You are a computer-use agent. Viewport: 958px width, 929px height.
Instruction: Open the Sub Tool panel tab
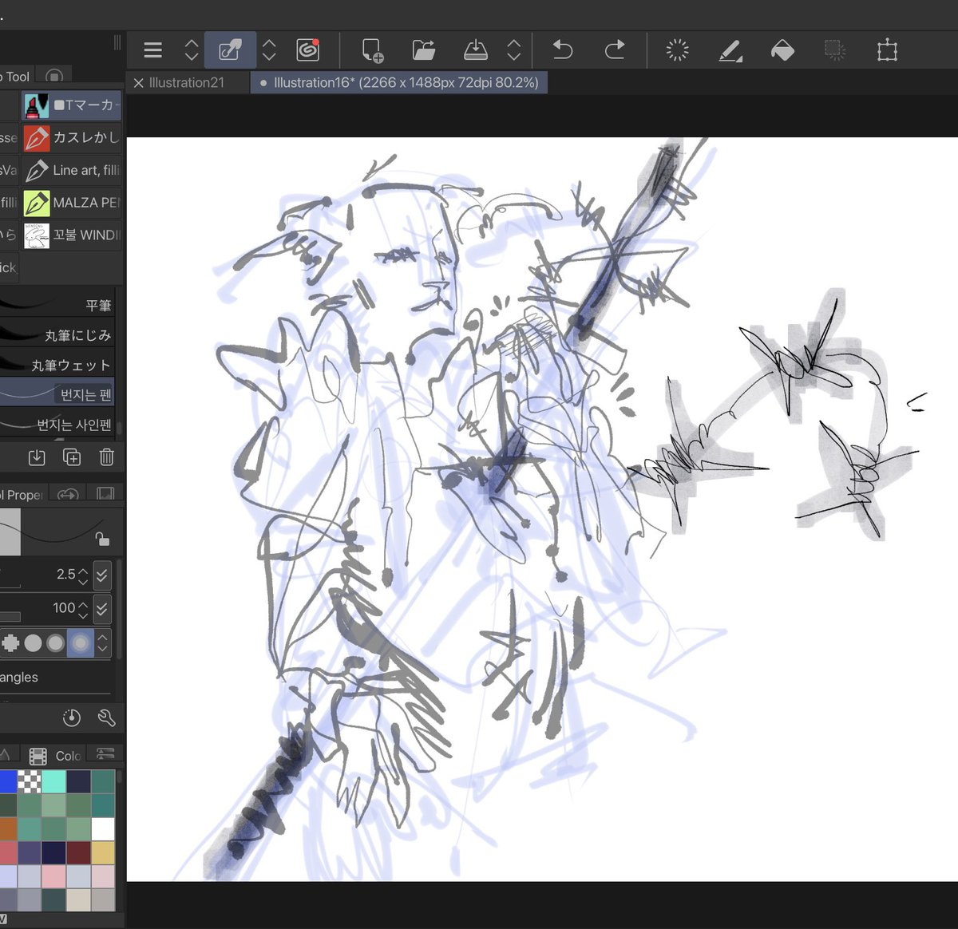pyautogui.click(x=16, y=77)
